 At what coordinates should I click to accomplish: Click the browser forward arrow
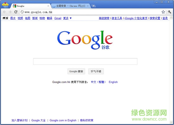click(10, 12)
